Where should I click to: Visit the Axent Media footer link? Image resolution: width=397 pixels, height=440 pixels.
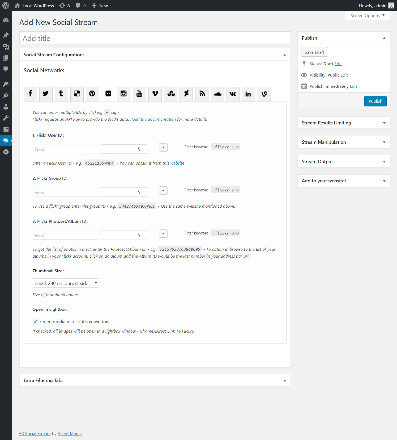tap(70, 433)
